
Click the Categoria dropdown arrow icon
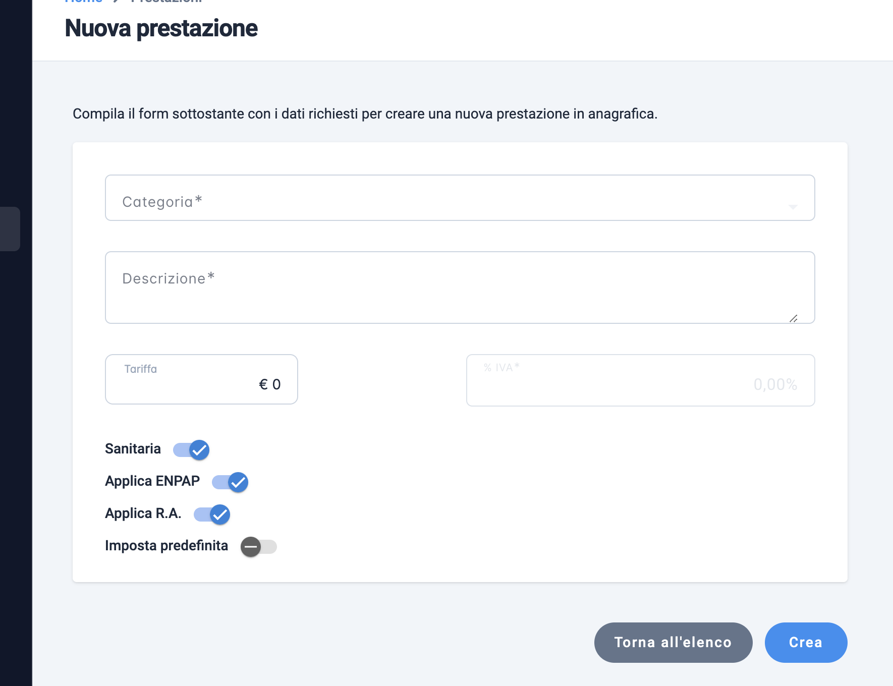793,207
